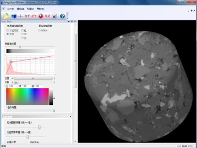This screenshot has width=197, height=148.
Task: Pick a color in the rainbow color field
Action: [27, 97]
